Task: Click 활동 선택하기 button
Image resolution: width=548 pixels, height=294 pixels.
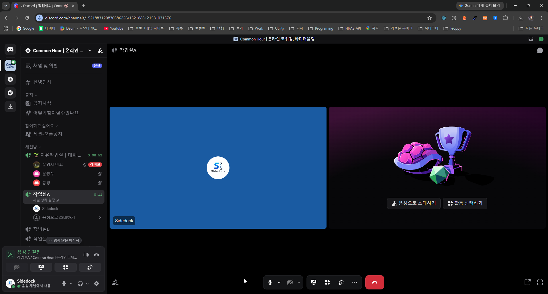Action: 465,203
